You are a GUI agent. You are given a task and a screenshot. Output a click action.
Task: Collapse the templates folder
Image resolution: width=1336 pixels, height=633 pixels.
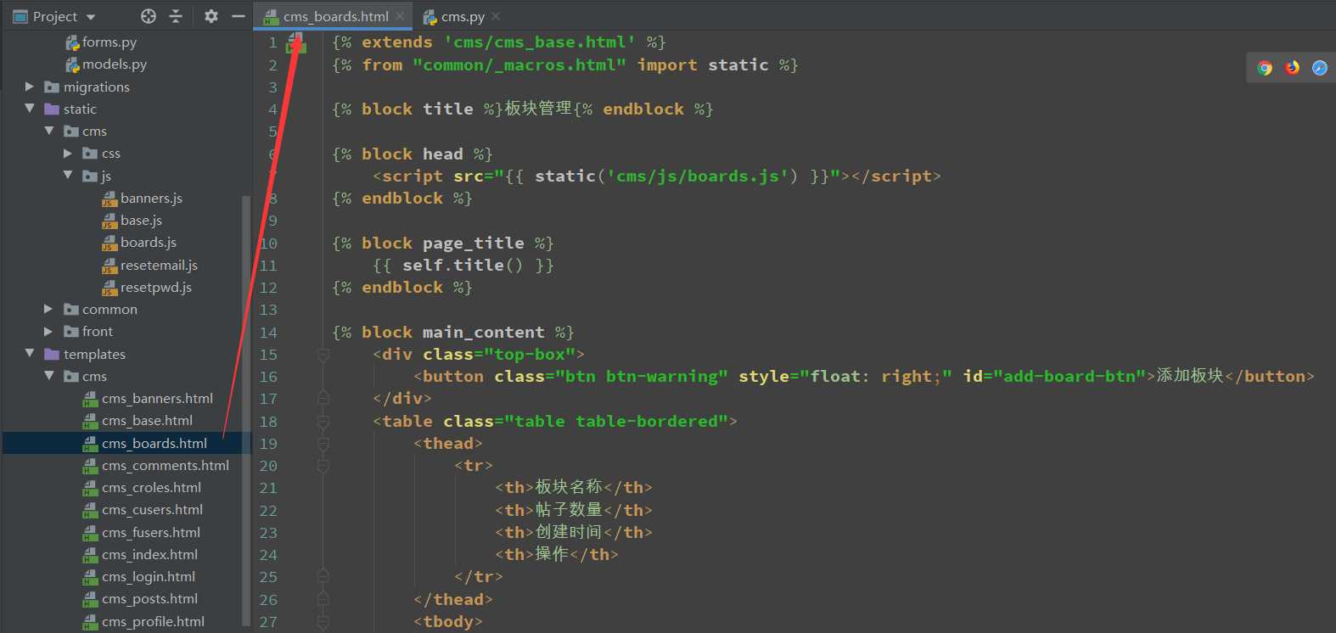click(30, 354)
